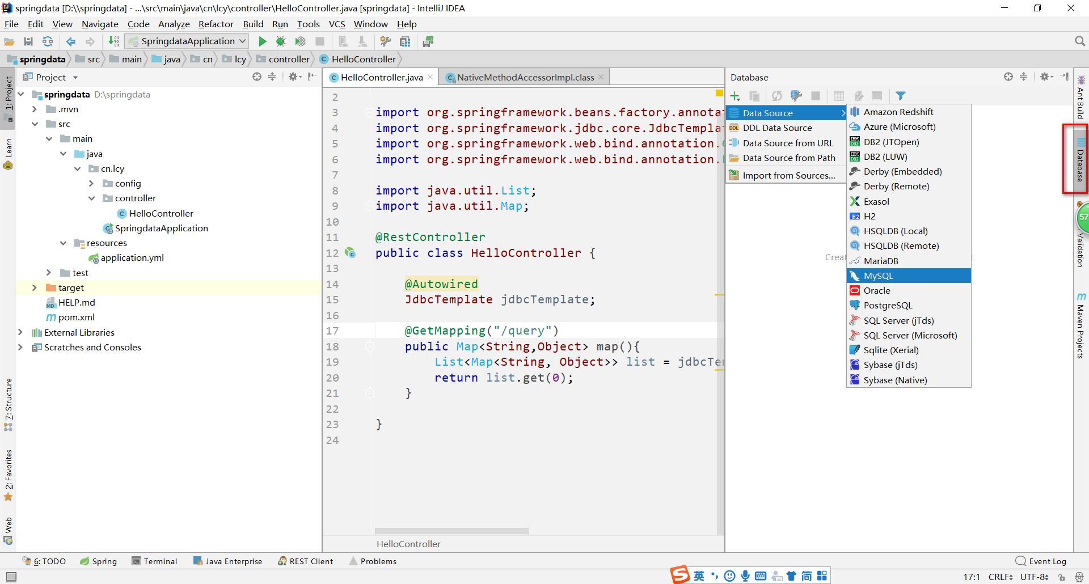Viewport: 1089px width, 584px height.
Task: Open application.yml in the project tree
Action: (x=132, y=258)
